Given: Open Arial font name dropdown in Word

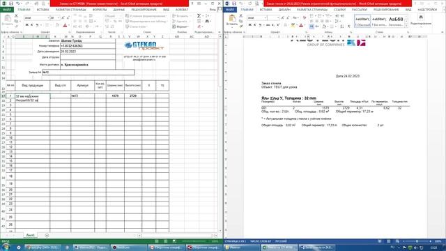Looking at the screenshot, I should pos(266,18).
